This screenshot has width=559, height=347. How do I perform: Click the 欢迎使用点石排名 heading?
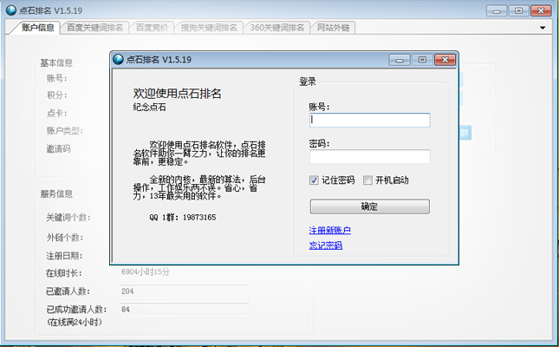click(177, 94)
